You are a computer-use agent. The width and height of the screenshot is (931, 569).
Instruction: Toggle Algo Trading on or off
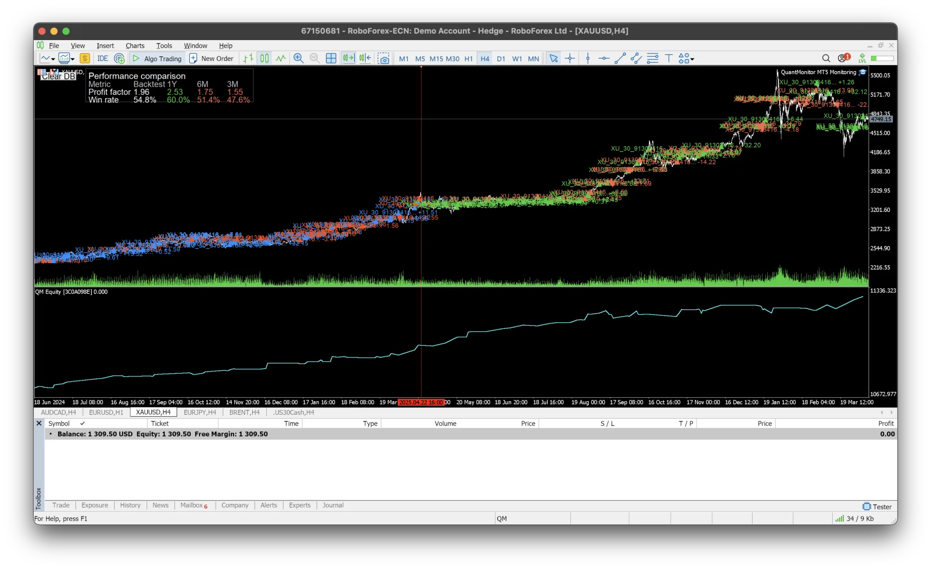157,58
